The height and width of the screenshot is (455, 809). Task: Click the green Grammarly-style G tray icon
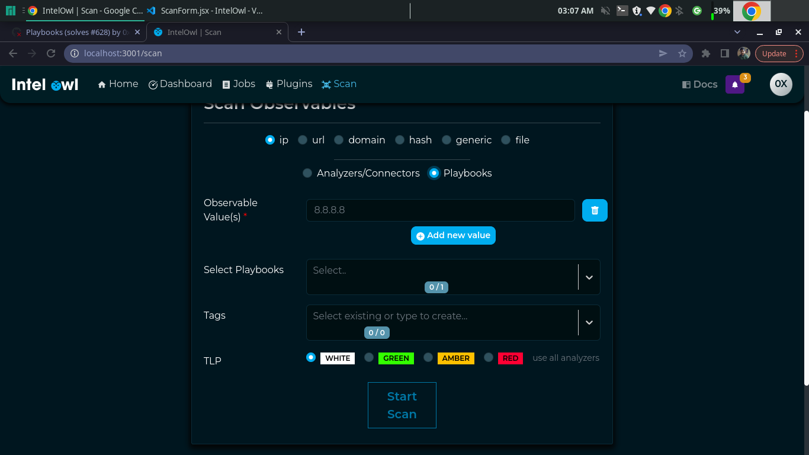click(x=697, y=11)
